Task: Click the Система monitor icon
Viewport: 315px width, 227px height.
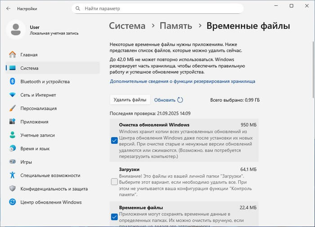Action: click(x=13, y=68)
